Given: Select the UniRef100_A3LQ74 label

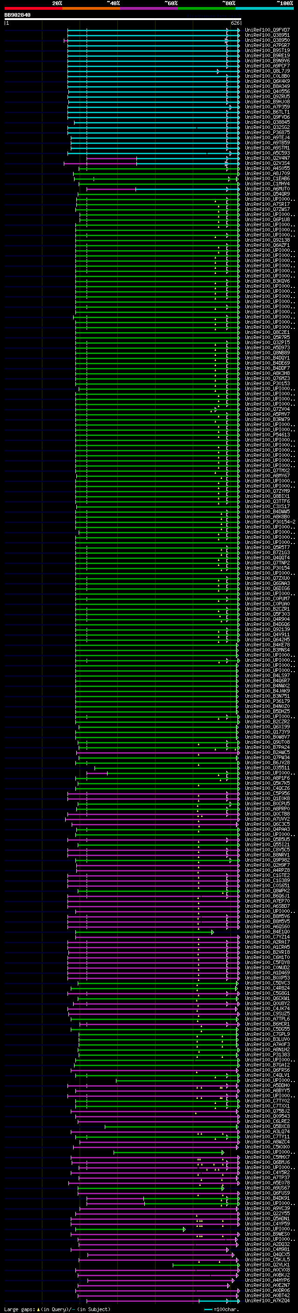Looking at the screenshot, I should (267, 1131).
